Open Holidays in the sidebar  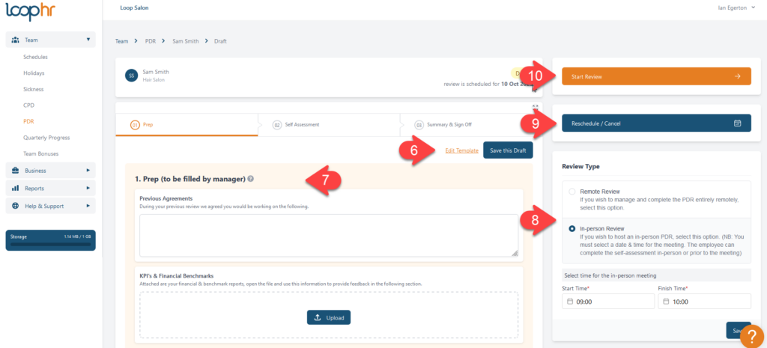(34, 73)
